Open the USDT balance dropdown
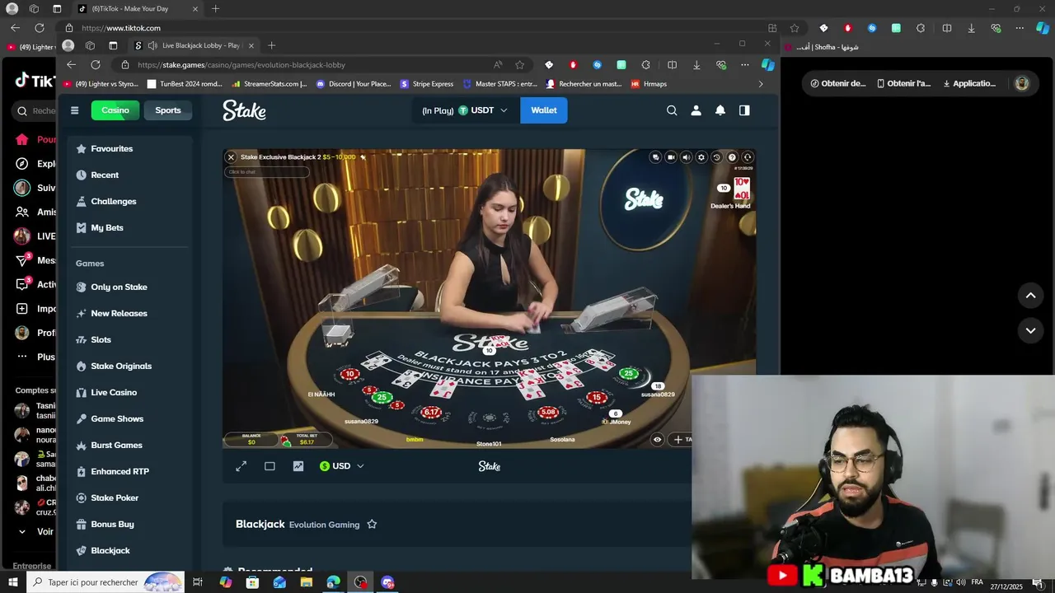 (x=465, y=110)
